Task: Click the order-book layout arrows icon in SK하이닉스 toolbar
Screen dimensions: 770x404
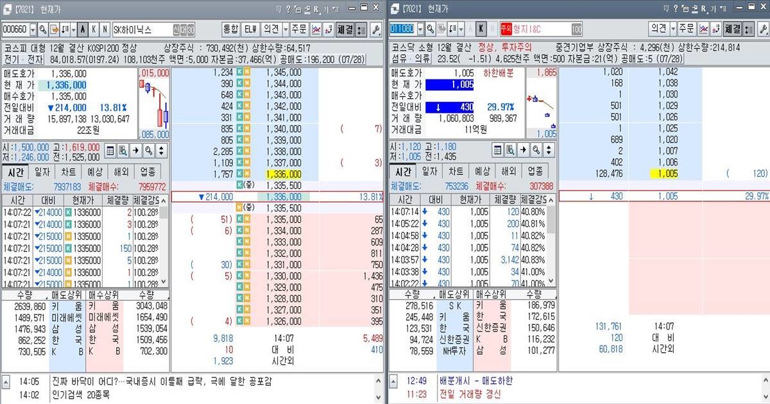Action: pyautogui.click(x=360, y=29)
